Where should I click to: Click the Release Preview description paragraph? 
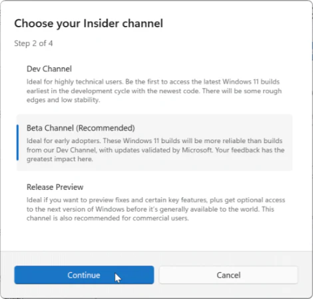(156, 209)
